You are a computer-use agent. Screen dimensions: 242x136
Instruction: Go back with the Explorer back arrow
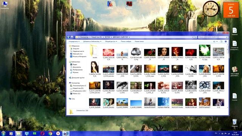(x=68, y=37)
